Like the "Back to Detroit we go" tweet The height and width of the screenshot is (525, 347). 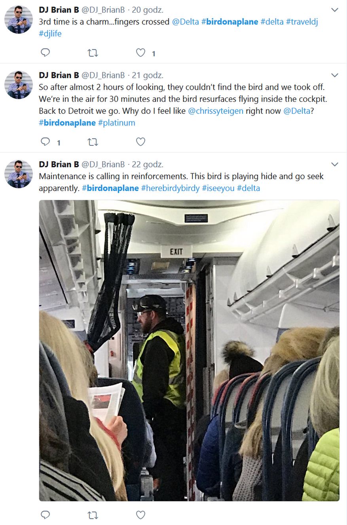point(140,142)
